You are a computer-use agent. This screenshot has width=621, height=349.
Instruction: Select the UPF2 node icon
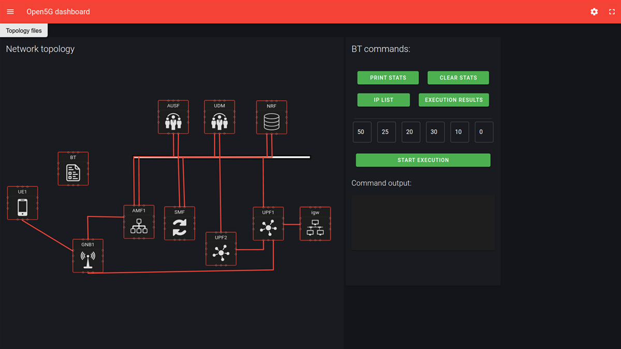click(x=221, y=252)
